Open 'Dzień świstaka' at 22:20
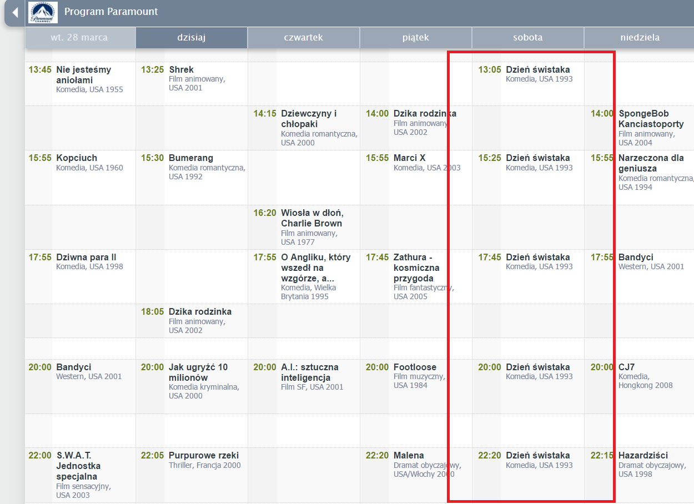 [x=538, y=455]
